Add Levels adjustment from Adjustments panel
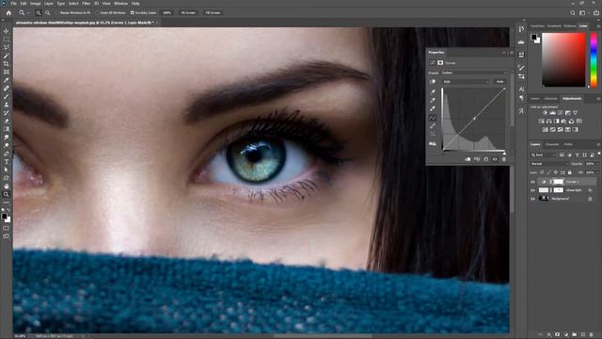602x339 pixels. coord(552,113)
